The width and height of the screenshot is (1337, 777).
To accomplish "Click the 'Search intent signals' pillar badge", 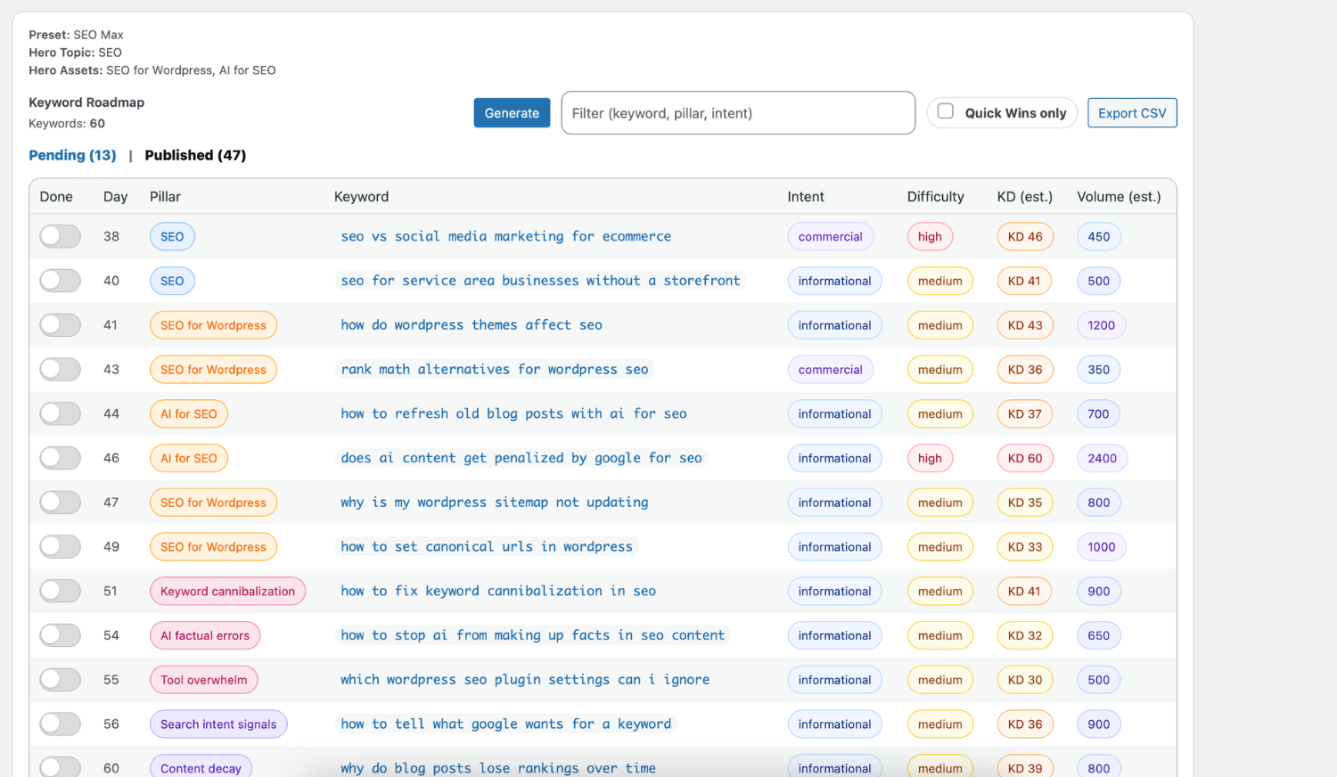I will 218,724.
